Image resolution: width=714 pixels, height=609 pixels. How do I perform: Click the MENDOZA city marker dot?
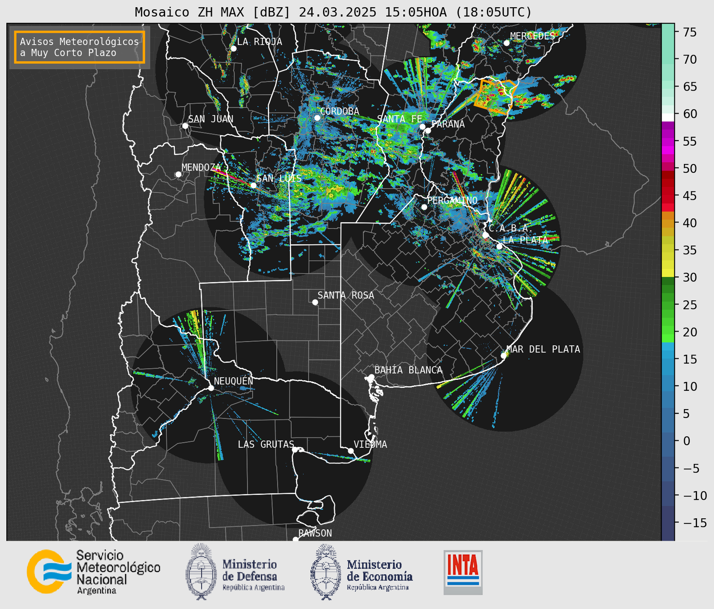(178, 174)
